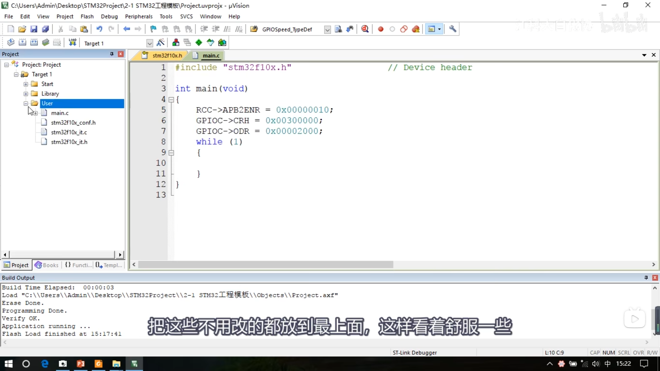Collapse while-loop fold at line 9
The height and width of the screenshot is (371, 660).
tap(171, 153)
